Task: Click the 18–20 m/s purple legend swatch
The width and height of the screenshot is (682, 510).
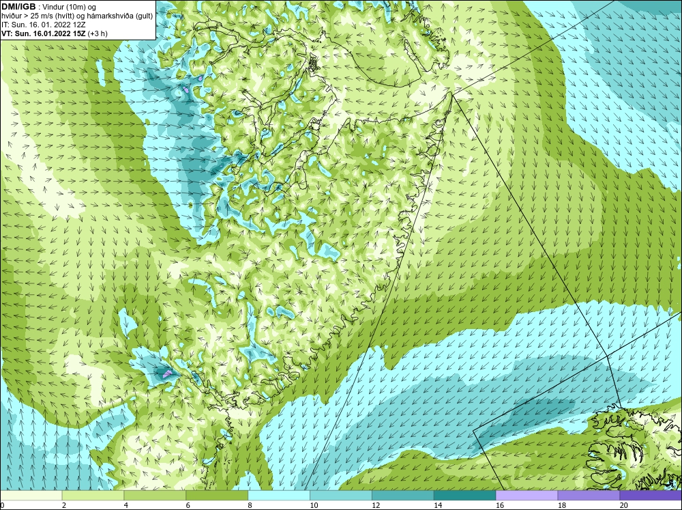Action: click(x=589, y=496)
